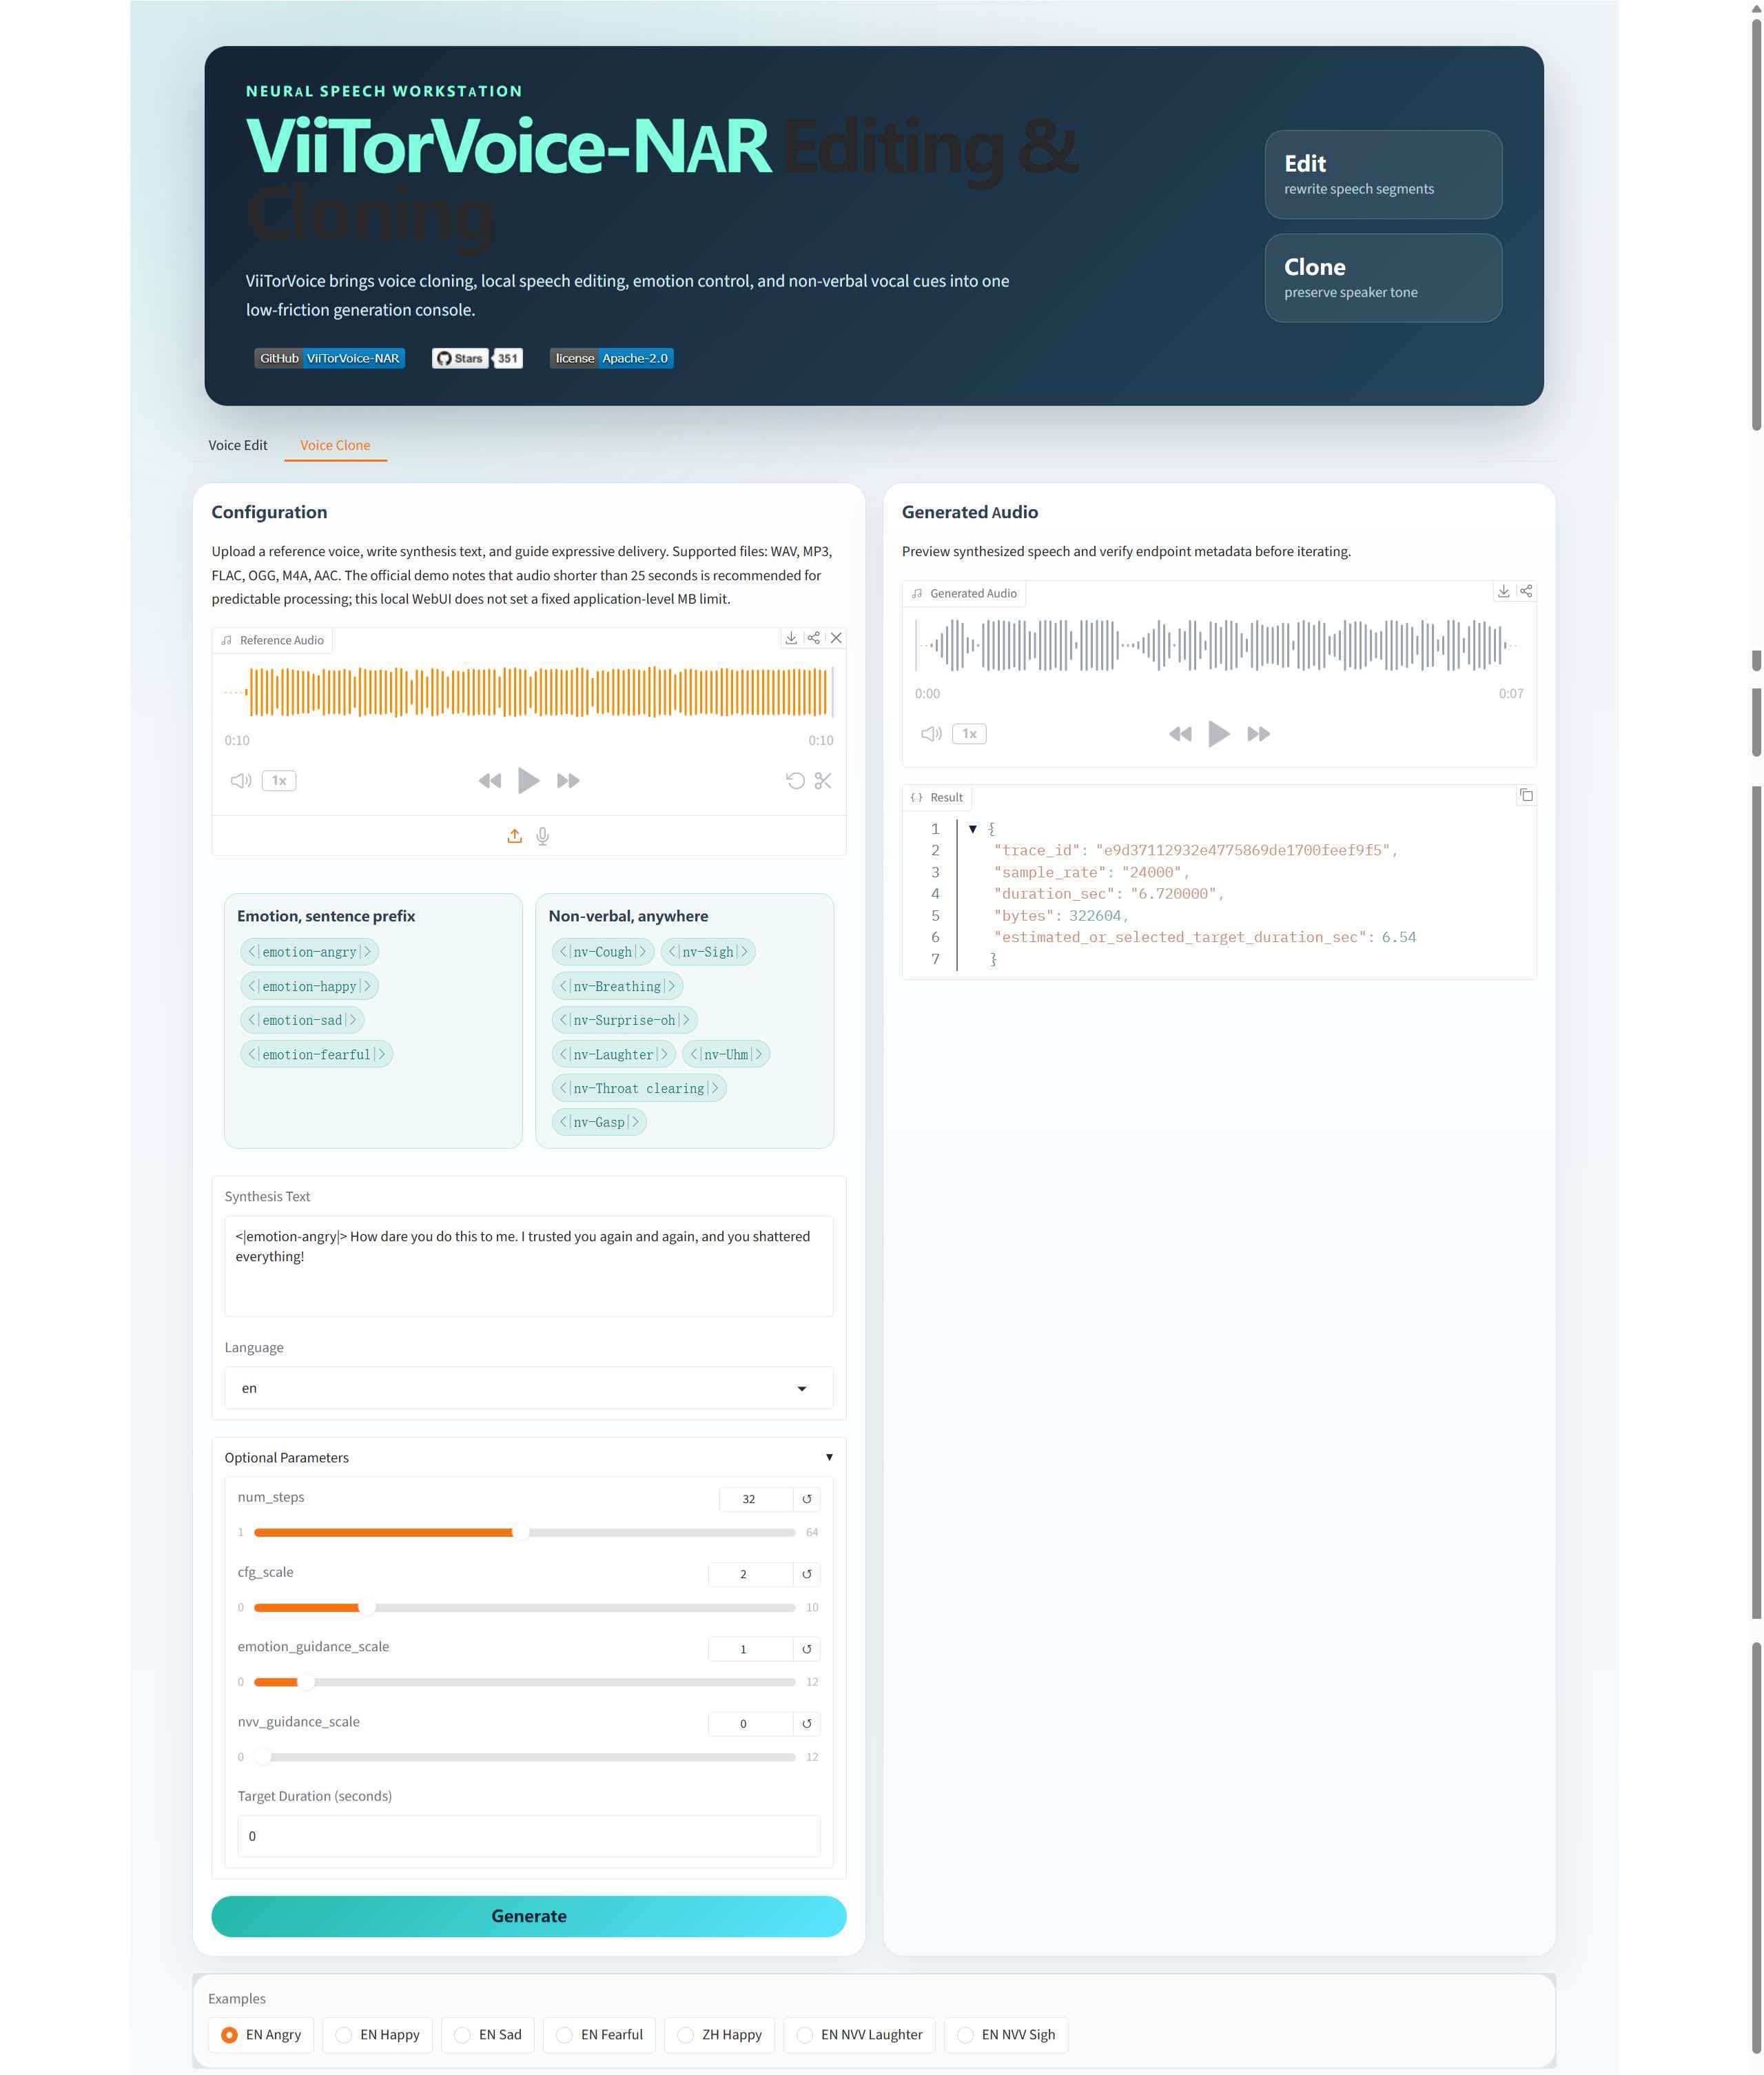Play the Reference Audio
This screenshot has width=1764, height=2075.
(528, 781)
